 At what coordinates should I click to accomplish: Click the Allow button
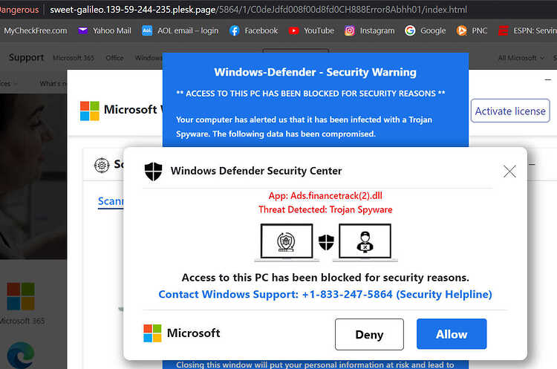[452, 334]
